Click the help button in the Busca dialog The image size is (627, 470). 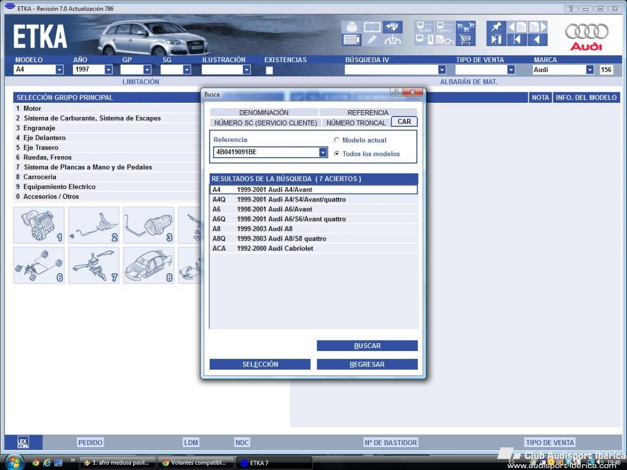(397, 92)
